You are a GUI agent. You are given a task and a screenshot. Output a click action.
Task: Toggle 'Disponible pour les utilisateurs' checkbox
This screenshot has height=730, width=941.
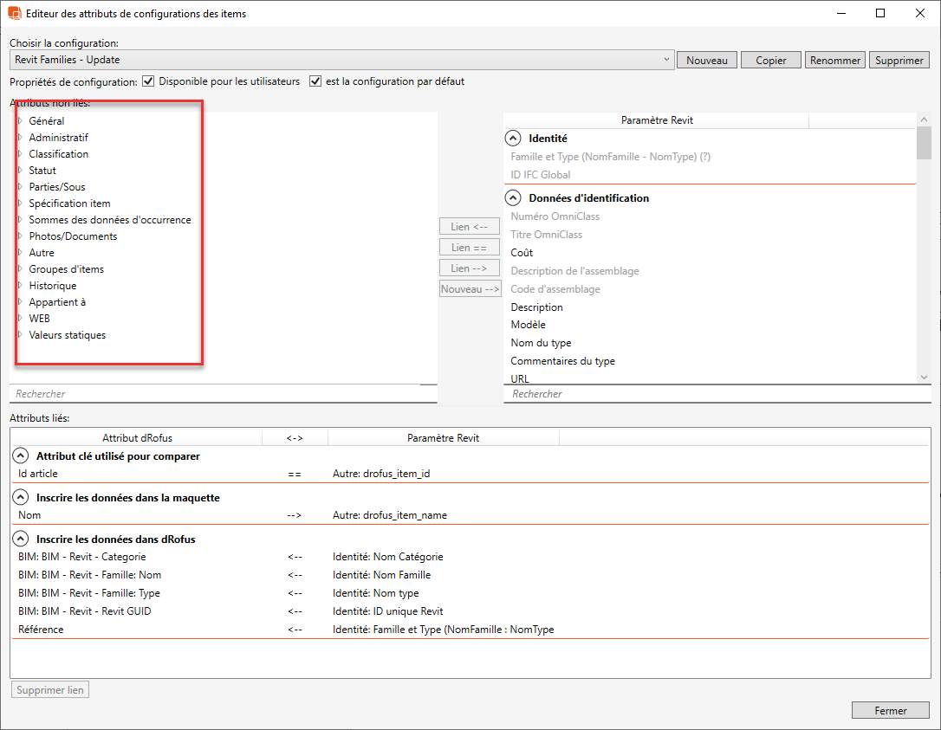148,81
